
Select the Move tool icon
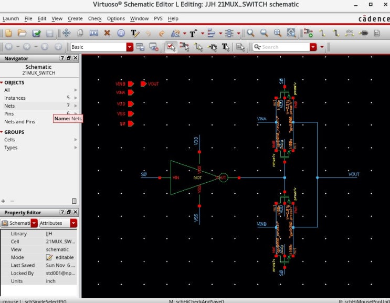click(67, 33)
